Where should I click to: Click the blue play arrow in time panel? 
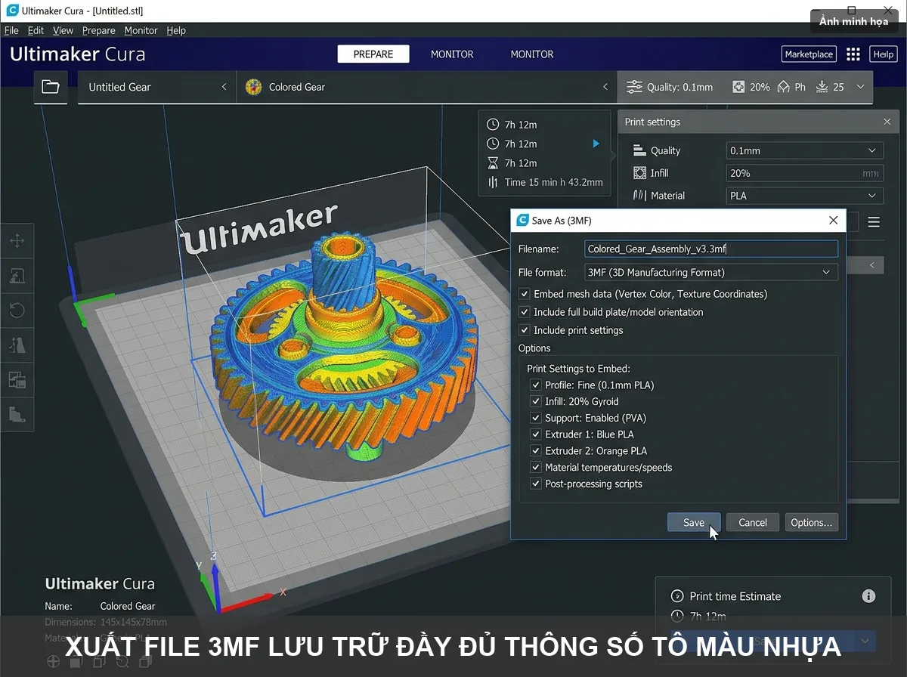point(596,144)
